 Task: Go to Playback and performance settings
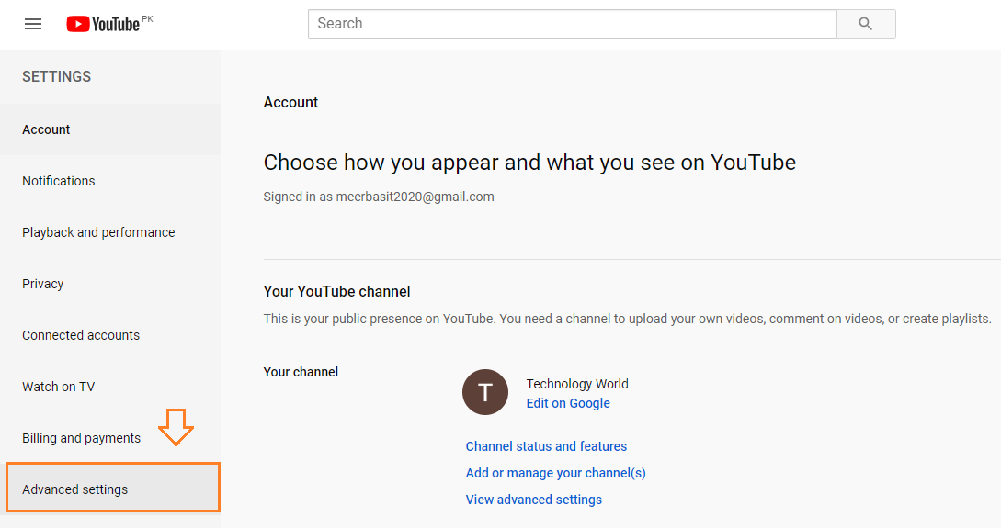coord(98,232)
